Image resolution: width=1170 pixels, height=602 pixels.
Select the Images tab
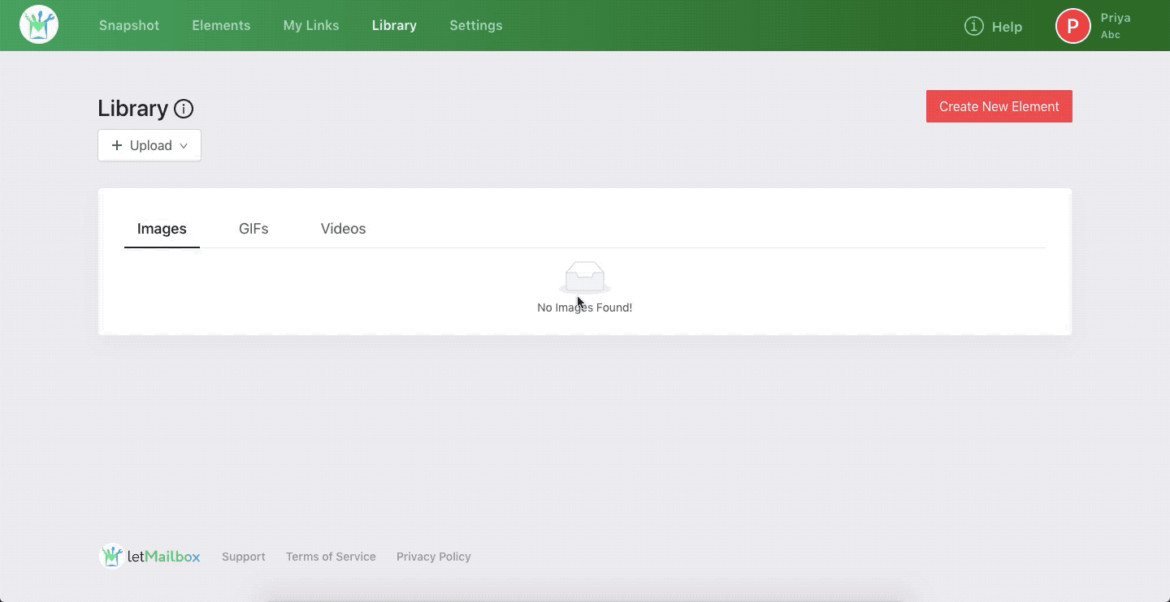pos(162,229)
